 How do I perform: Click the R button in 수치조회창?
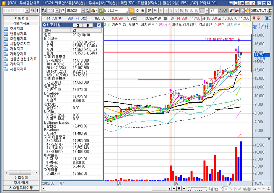(x=88, y=25)
